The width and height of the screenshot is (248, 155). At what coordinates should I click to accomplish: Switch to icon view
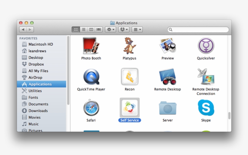point(76,30)
